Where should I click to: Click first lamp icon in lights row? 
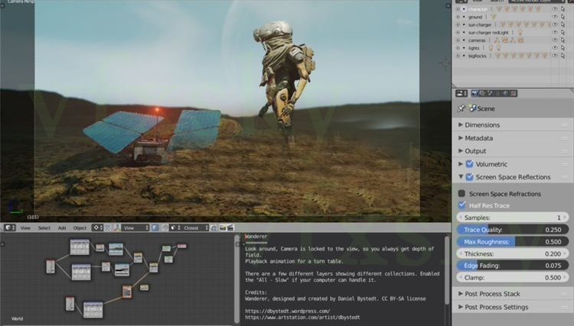(x=491, y=48)
